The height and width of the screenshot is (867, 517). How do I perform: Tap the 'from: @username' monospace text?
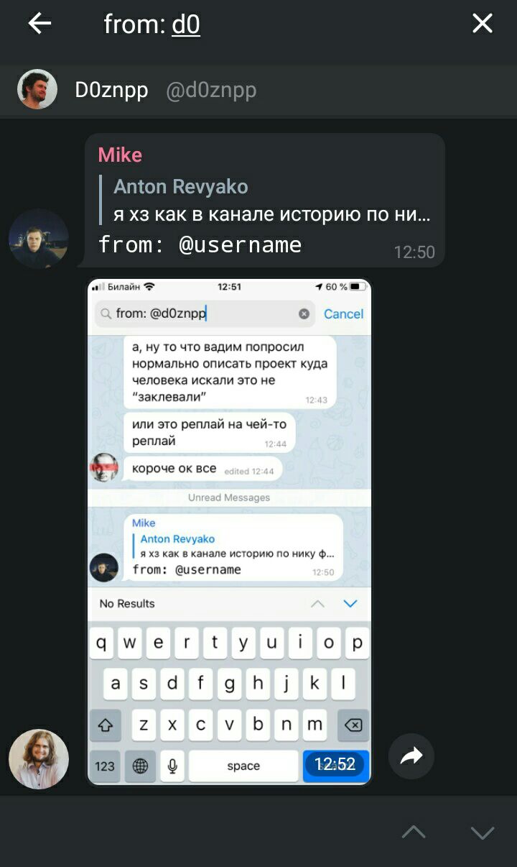tap(200, 244)
